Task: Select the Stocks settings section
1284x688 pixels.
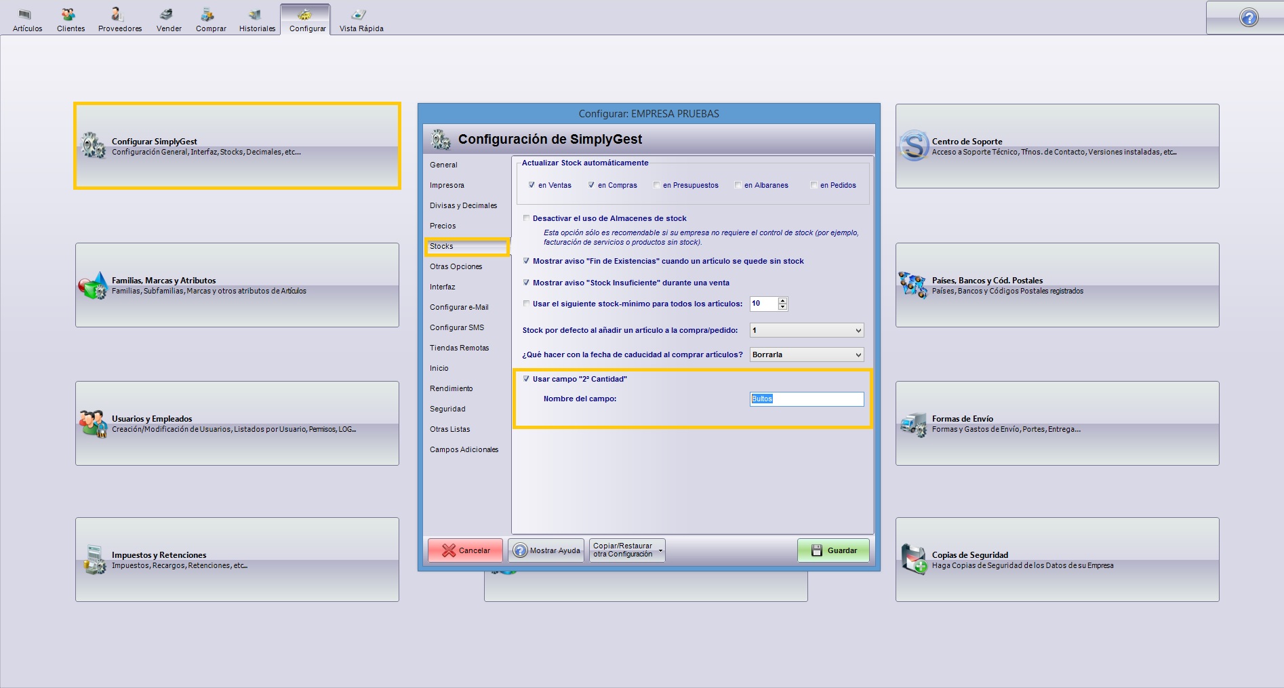Action: click(x=467, y=246)
